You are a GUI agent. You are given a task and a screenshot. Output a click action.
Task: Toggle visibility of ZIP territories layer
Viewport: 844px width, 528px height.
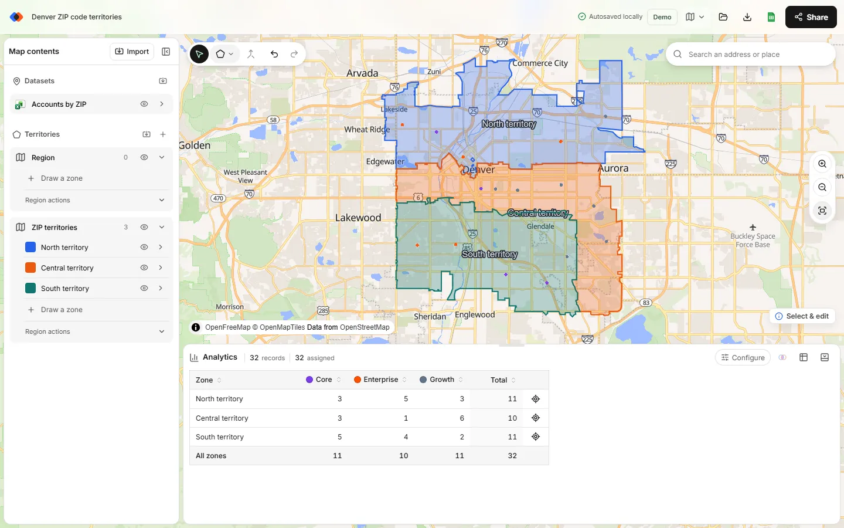click(144, 227)
